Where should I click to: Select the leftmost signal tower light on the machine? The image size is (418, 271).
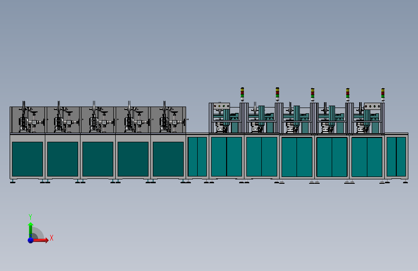(242, 94)
